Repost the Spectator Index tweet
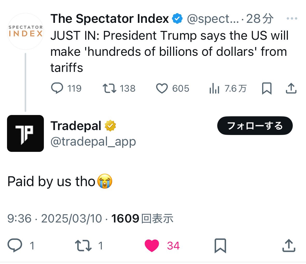This screenshot has width=306, height=264. coord(110,88)
